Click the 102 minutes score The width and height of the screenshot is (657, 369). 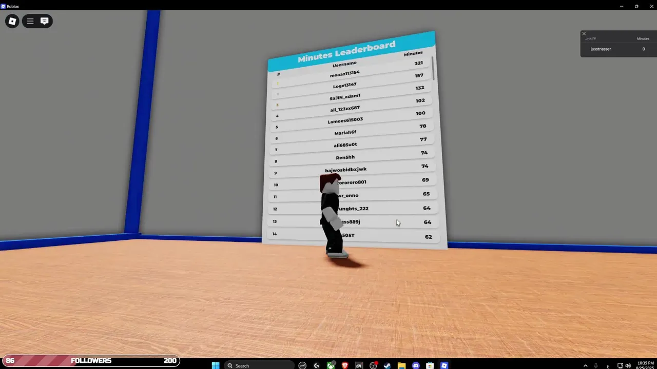(x=420, y=100)
